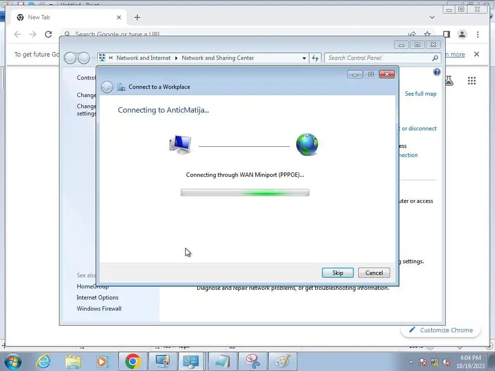495x371 pixels.
Task: Open Chrome Labs flask icon
Action: [x=449, y=81]
